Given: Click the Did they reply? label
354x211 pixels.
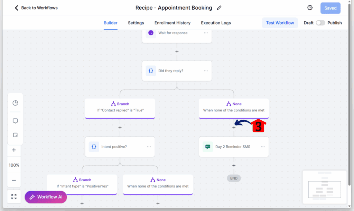Looking at the screenshot, I should (171, 71).
